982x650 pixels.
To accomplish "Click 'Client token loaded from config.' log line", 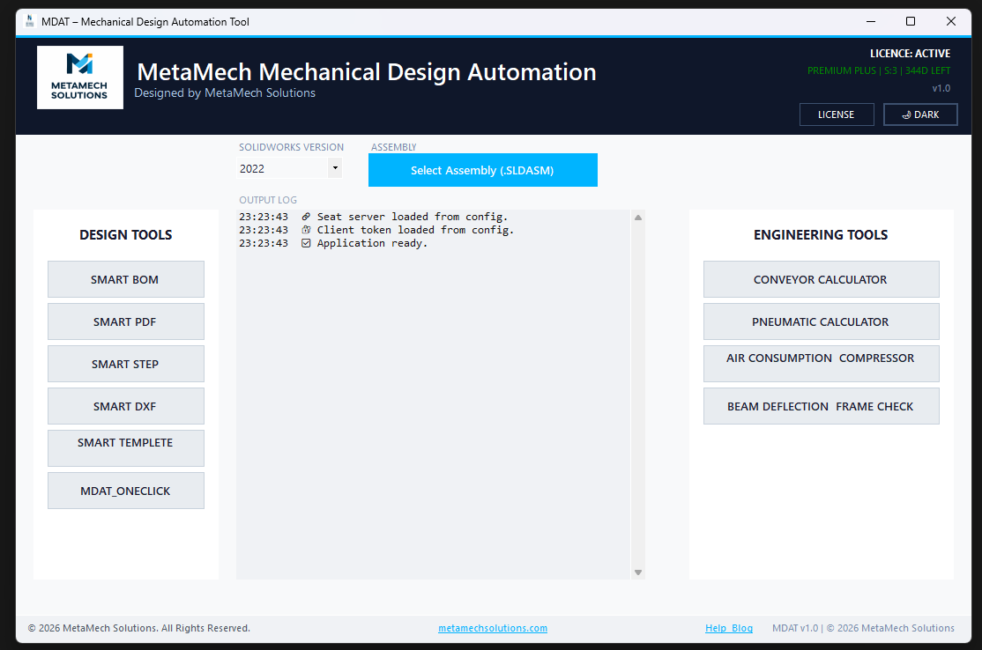I will tap(415, 230).
